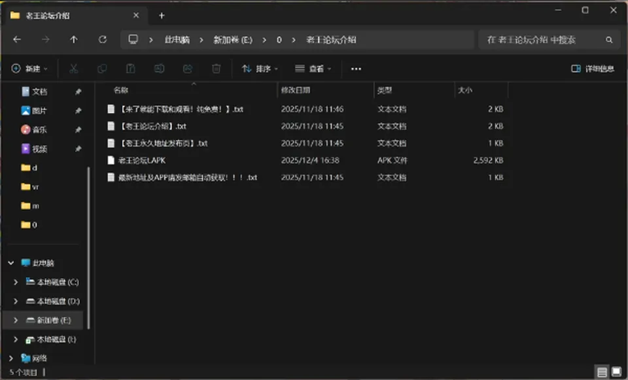
Task: Click the Paste clipboard icon
Action: coord(131,69)
